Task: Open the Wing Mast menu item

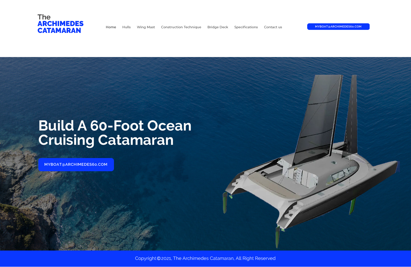Action: [146, 27]
